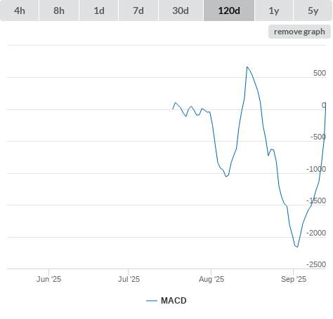
Task: Click the MACD legend line swatch
Action: pyautogui.click(x=152, y=301)
